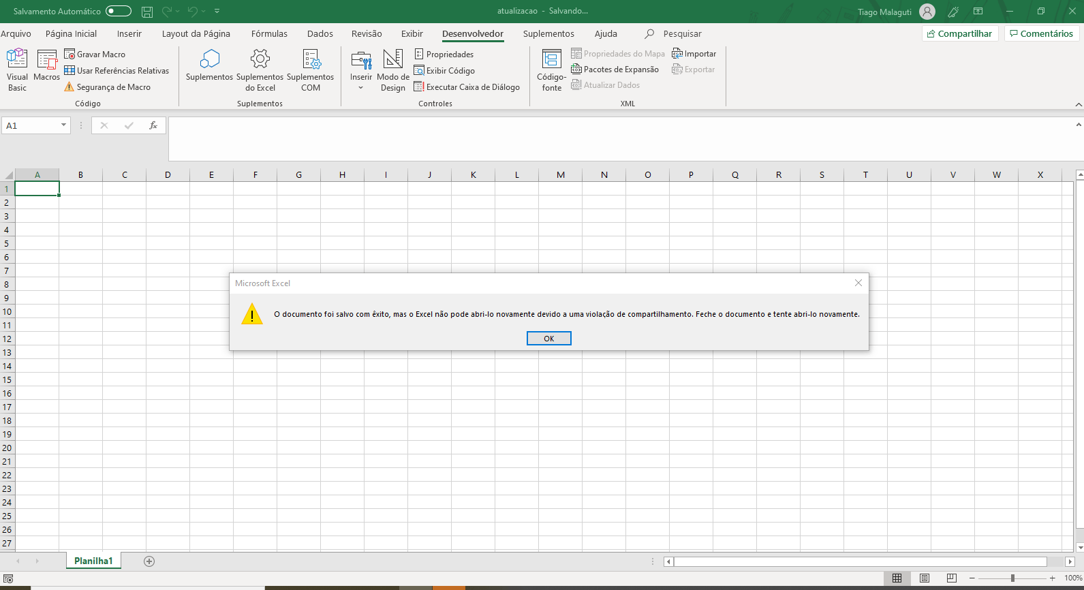This screenshot has width=1084, height=590.
Task: Click Exibir Código
Action: click(x=444, y=70)
